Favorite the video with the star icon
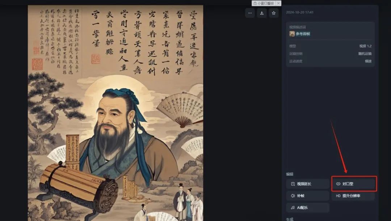The height and width of the screenshot is (221, 391). (x=274, y=13)
